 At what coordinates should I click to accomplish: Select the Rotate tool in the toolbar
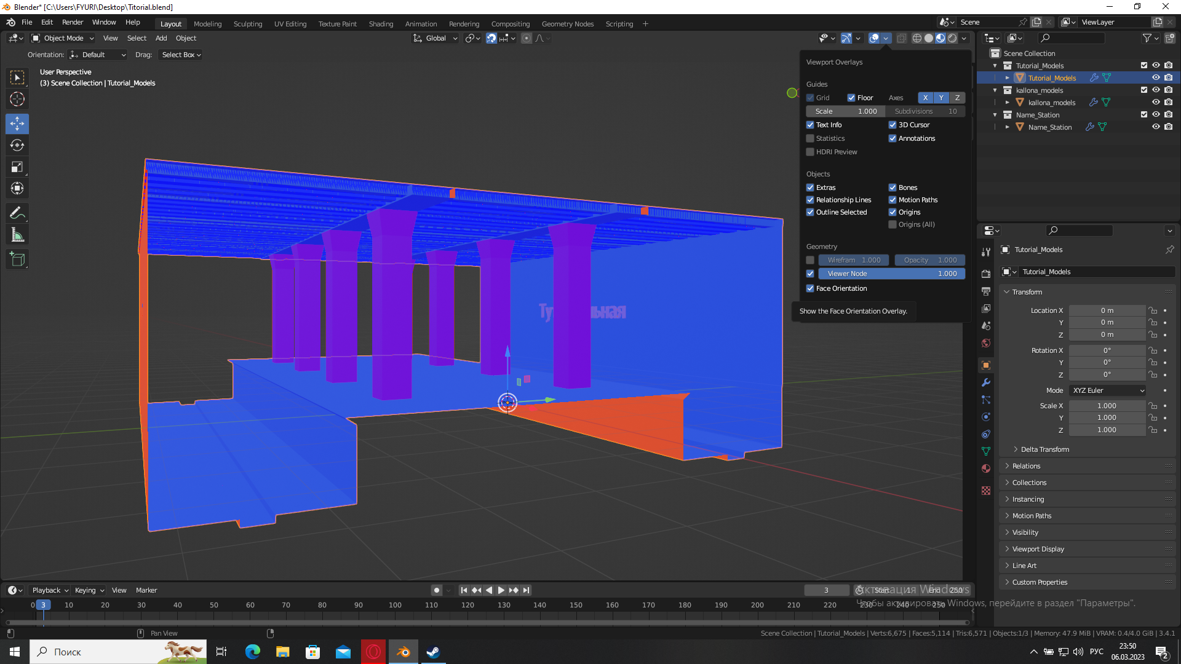point(17,146)
